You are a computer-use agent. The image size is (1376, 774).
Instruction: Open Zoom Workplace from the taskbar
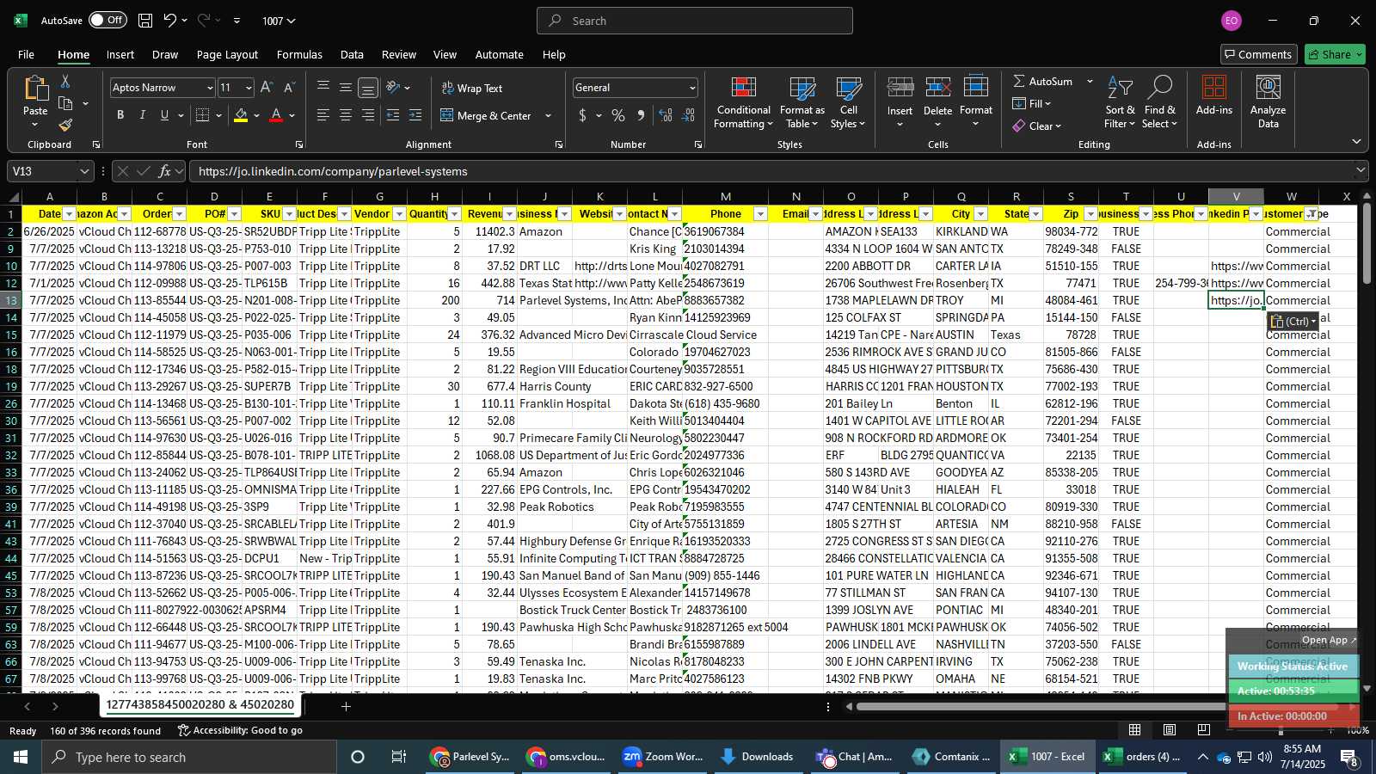click(663, 757)
